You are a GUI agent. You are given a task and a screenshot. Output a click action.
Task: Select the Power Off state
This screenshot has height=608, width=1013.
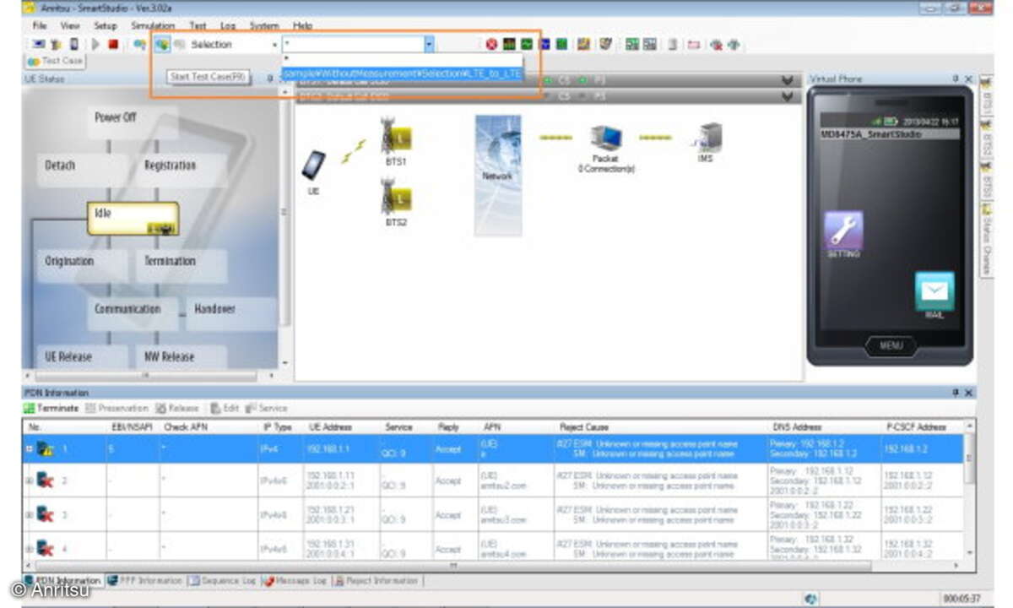pyautogui.click(x=133, y=121)
